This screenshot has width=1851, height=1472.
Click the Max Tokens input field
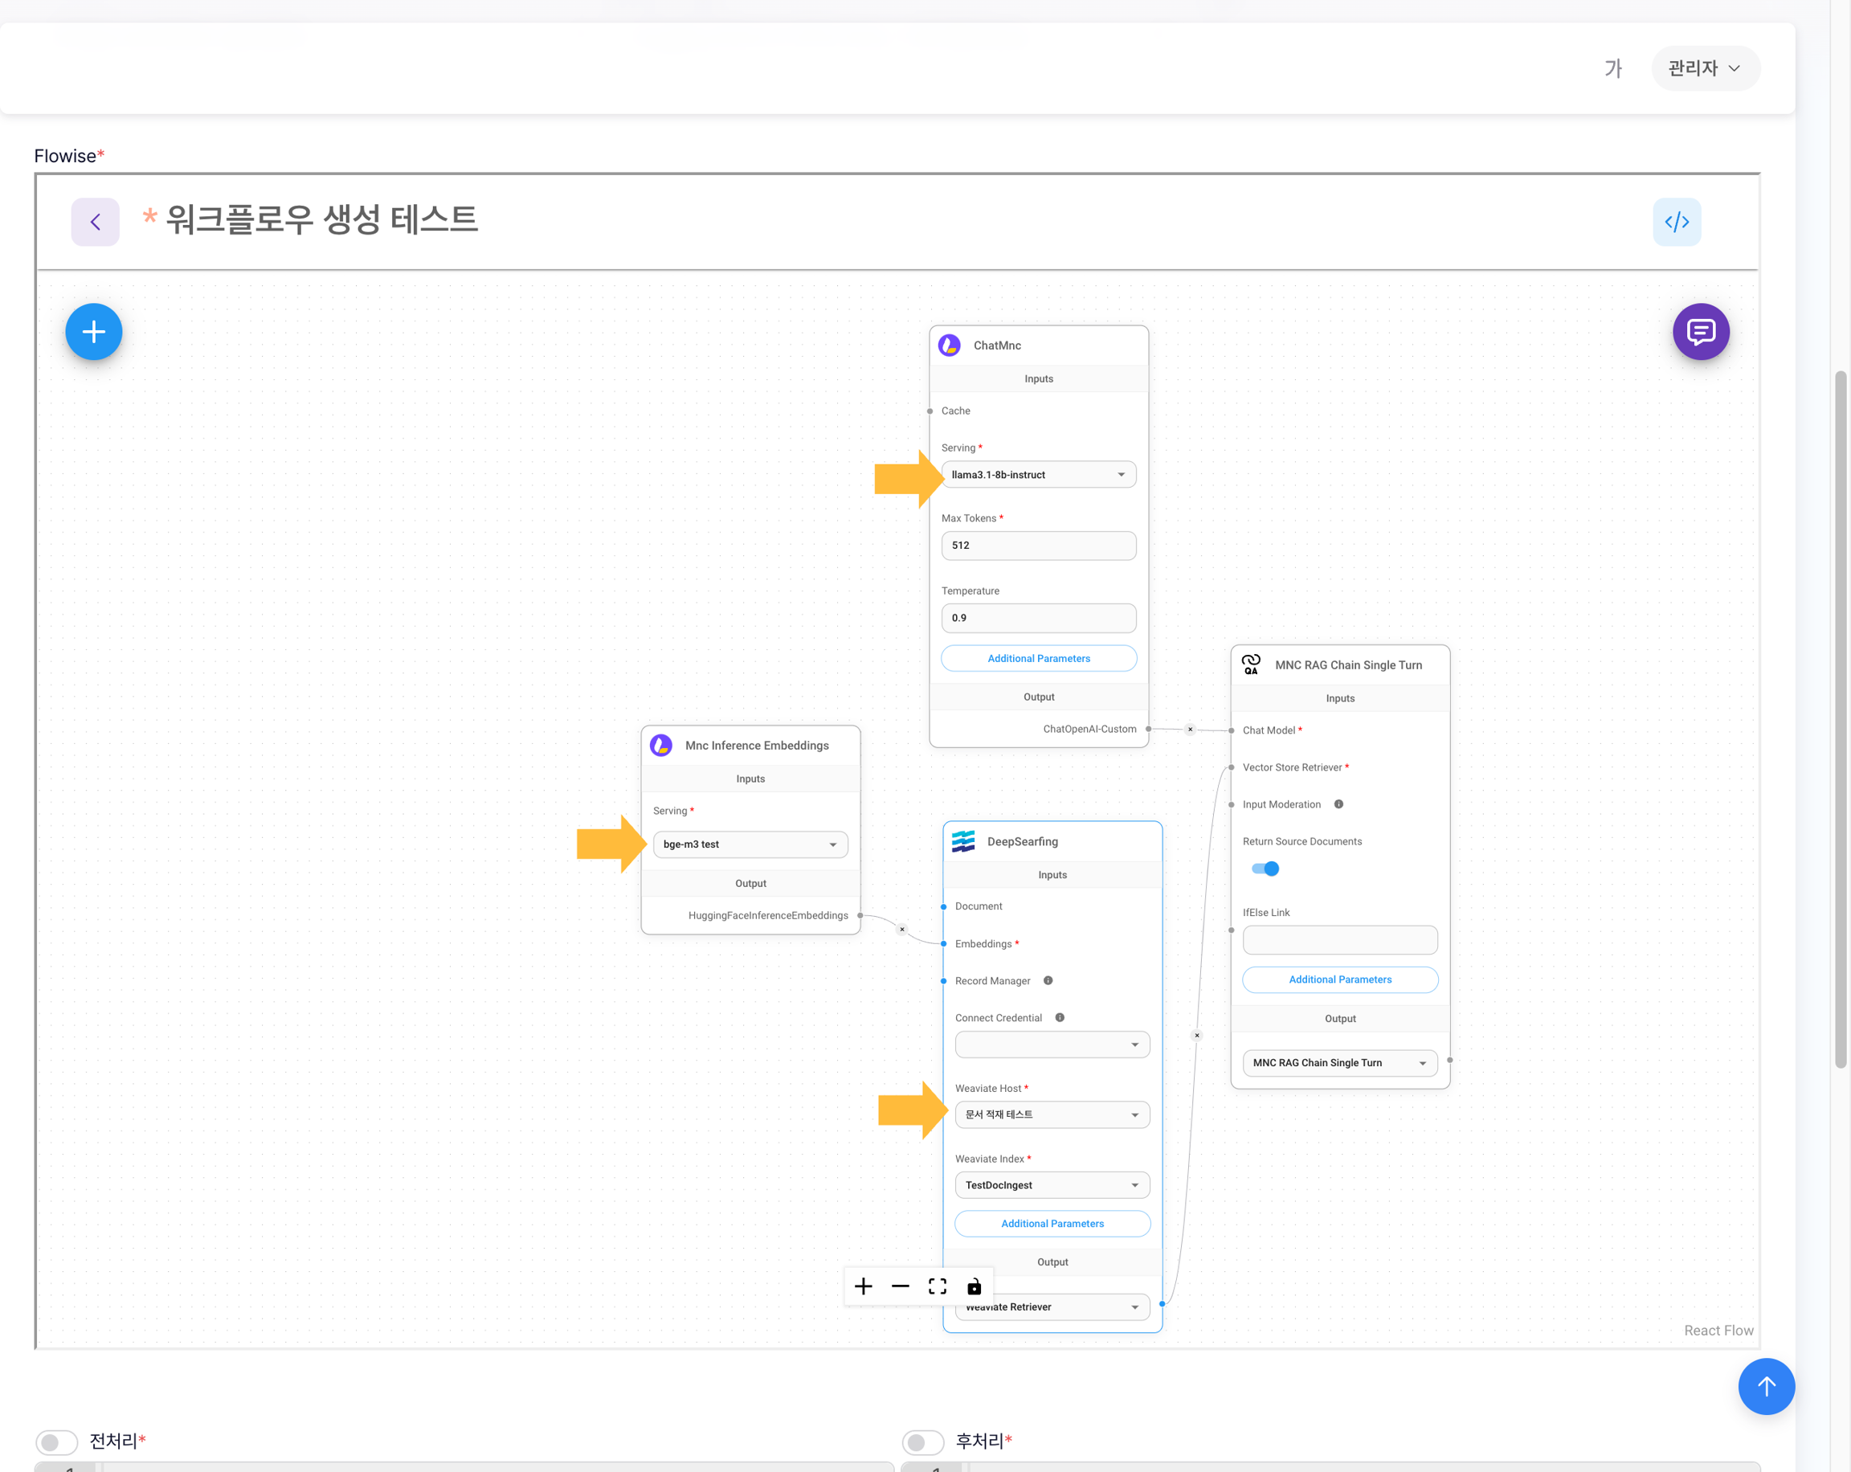click(1038, 546)
